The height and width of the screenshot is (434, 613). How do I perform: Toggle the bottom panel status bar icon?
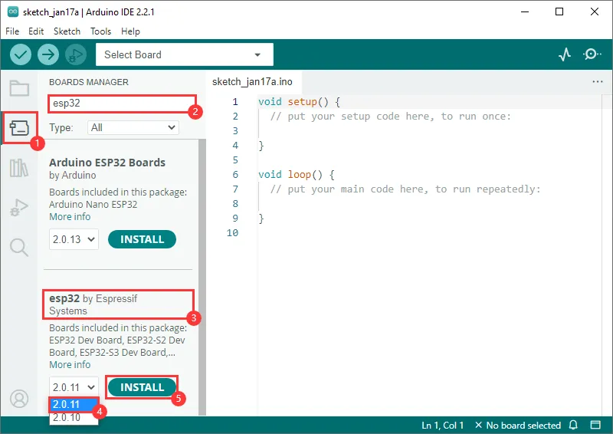pos(595,425)
